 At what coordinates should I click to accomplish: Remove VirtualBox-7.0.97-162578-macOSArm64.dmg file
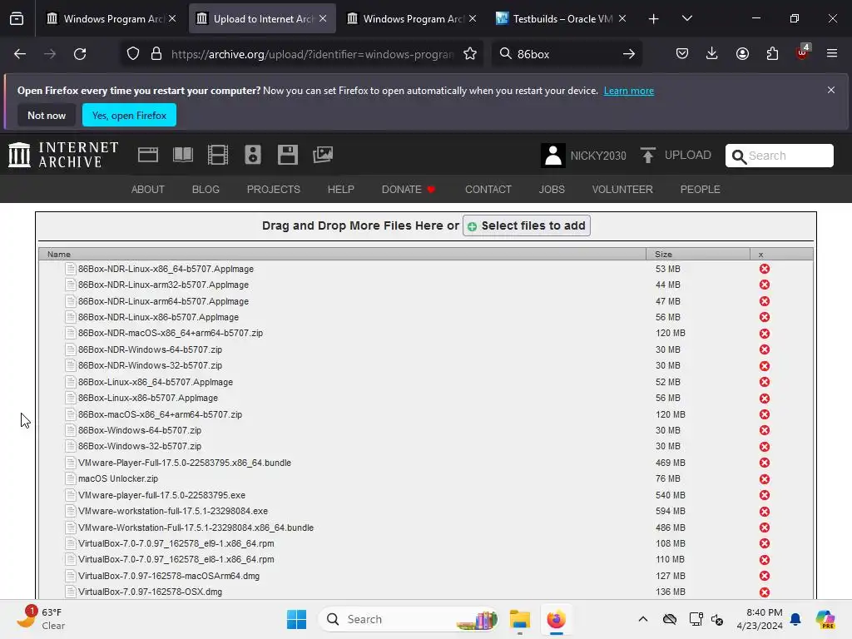[765, 576]
